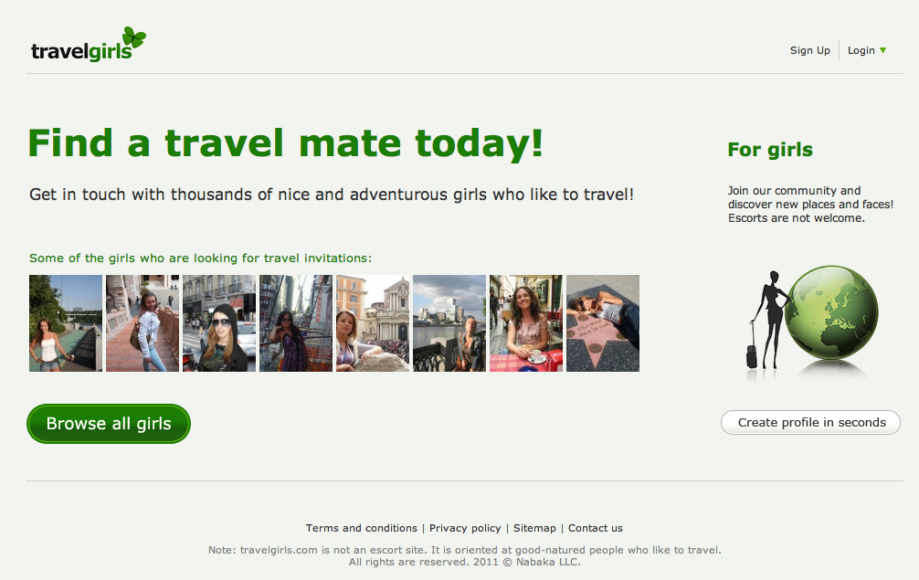919x580 pixels.
Task: Open the Privacy policy link
Action: coord(465,528)
